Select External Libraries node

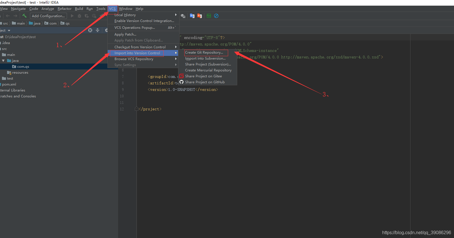click(12, 90)
